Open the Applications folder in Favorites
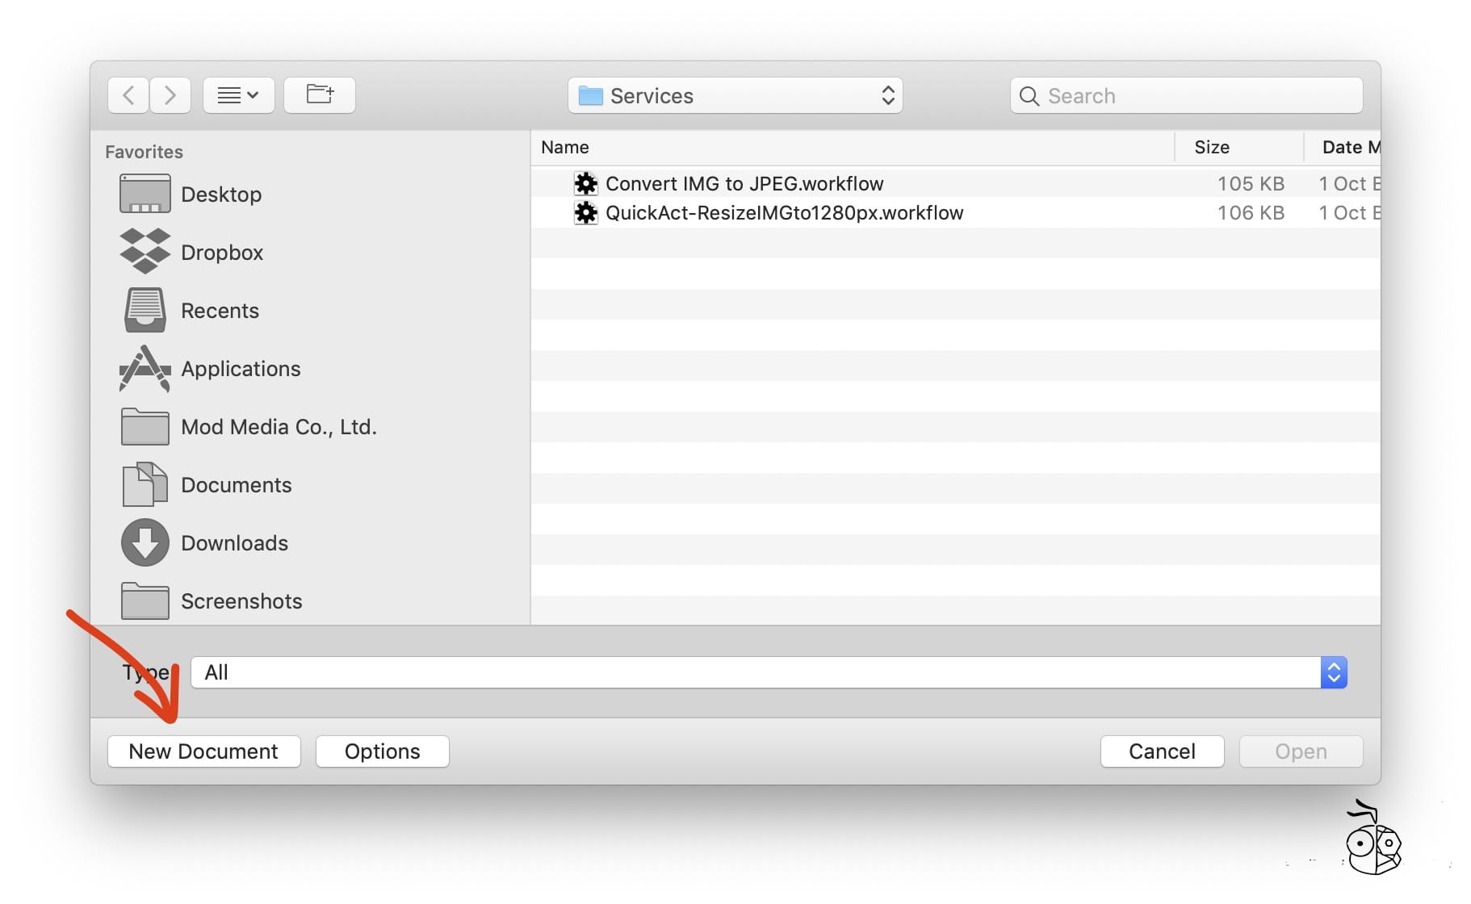This screenshot has width=1471, height=904. coord(240,369)
